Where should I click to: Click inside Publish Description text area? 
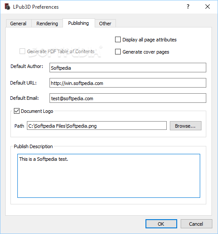109,176
